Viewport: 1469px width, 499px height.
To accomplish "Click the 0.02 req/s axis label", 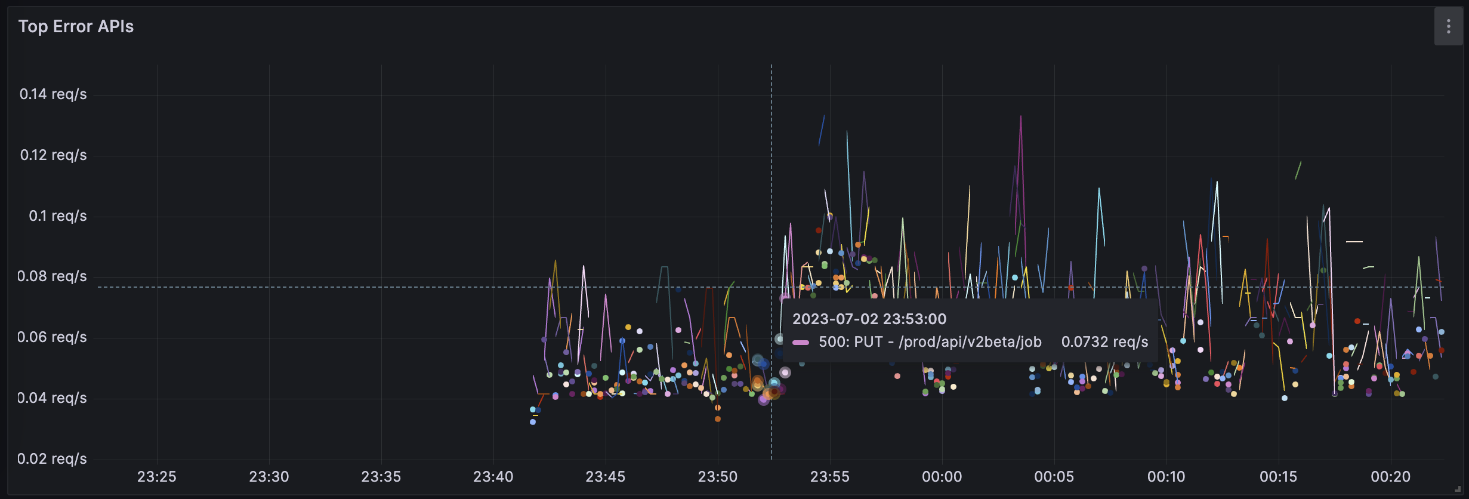I will (x=52, y=459).
